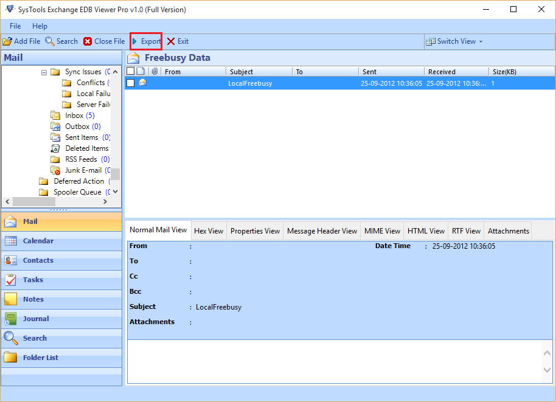Switch to the Message Header View tab

point(322,231)
